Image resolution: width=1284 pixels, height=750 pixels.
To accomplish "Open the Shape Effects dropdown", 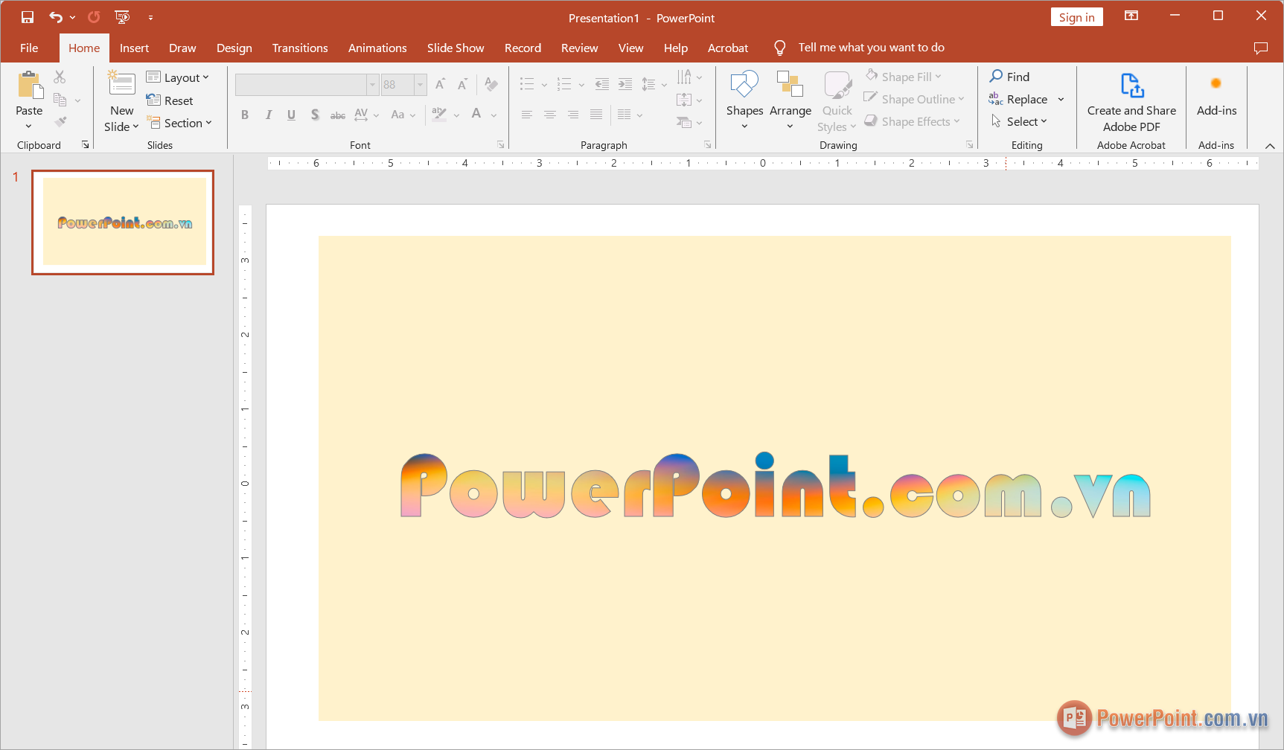I will (x=913, y=121).
